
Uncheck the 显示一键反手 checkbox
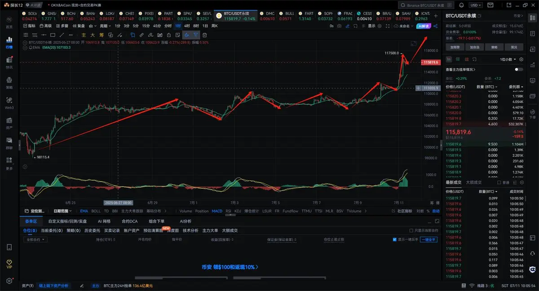(x=395, y=240)
